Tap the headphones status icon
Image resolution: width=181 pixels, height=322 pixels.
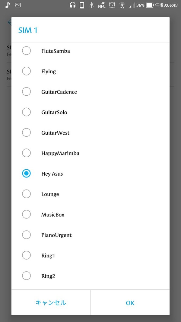73,5
